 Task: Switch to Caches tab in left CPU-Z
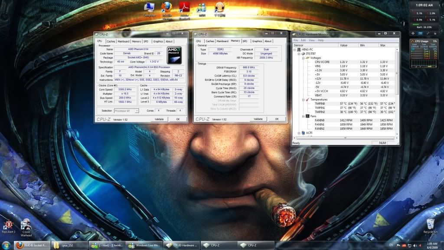click(x=111, y=41)
